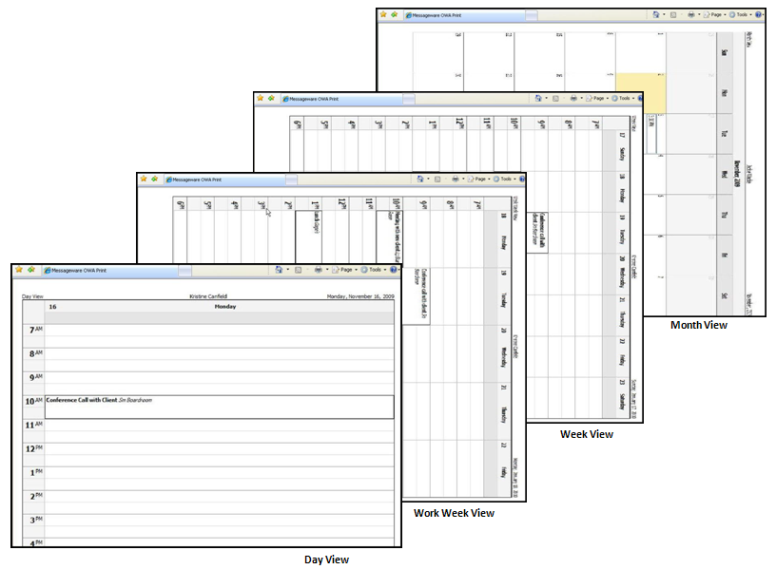Screen dimensions: 776x569
Task: Open Favorites Center star in Day View window
Action: 19,270
